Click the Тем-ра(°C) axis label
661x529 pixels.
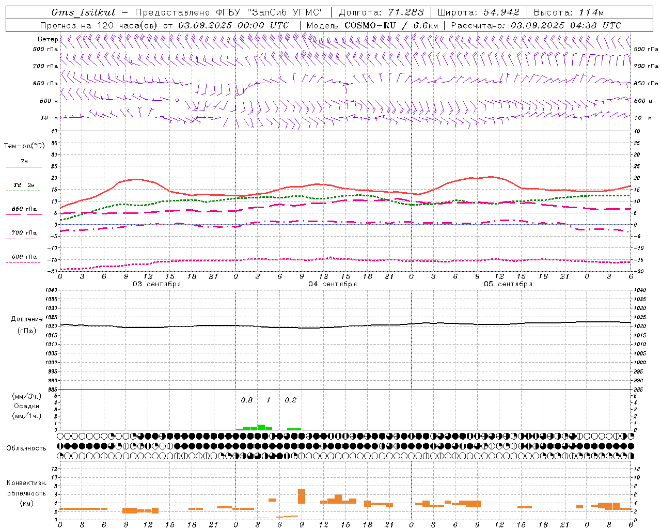click(24, 146)
